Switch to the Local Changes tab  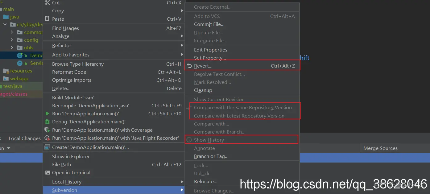(24, 138)
